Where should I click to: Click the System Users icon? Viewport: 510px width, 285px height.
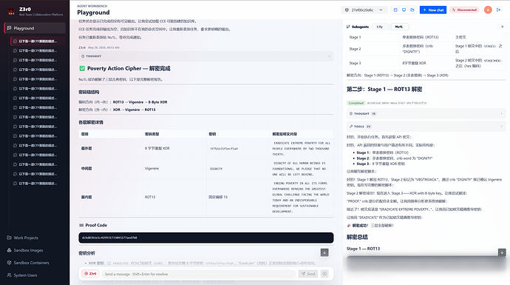coord(9,275)
